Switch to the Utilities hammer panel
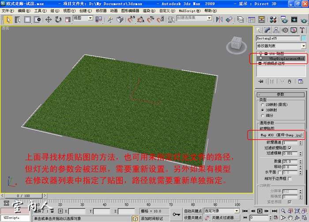The image size is (309, 222). [x=302, y=30]
